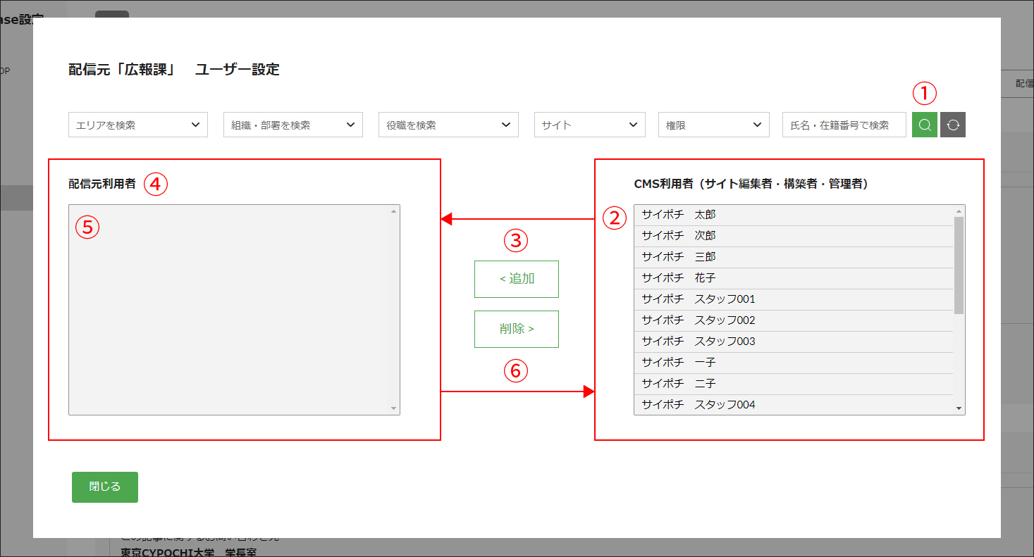Select user サイボチ 次郎
1034x557 pixels.
(x=794, y=236)
